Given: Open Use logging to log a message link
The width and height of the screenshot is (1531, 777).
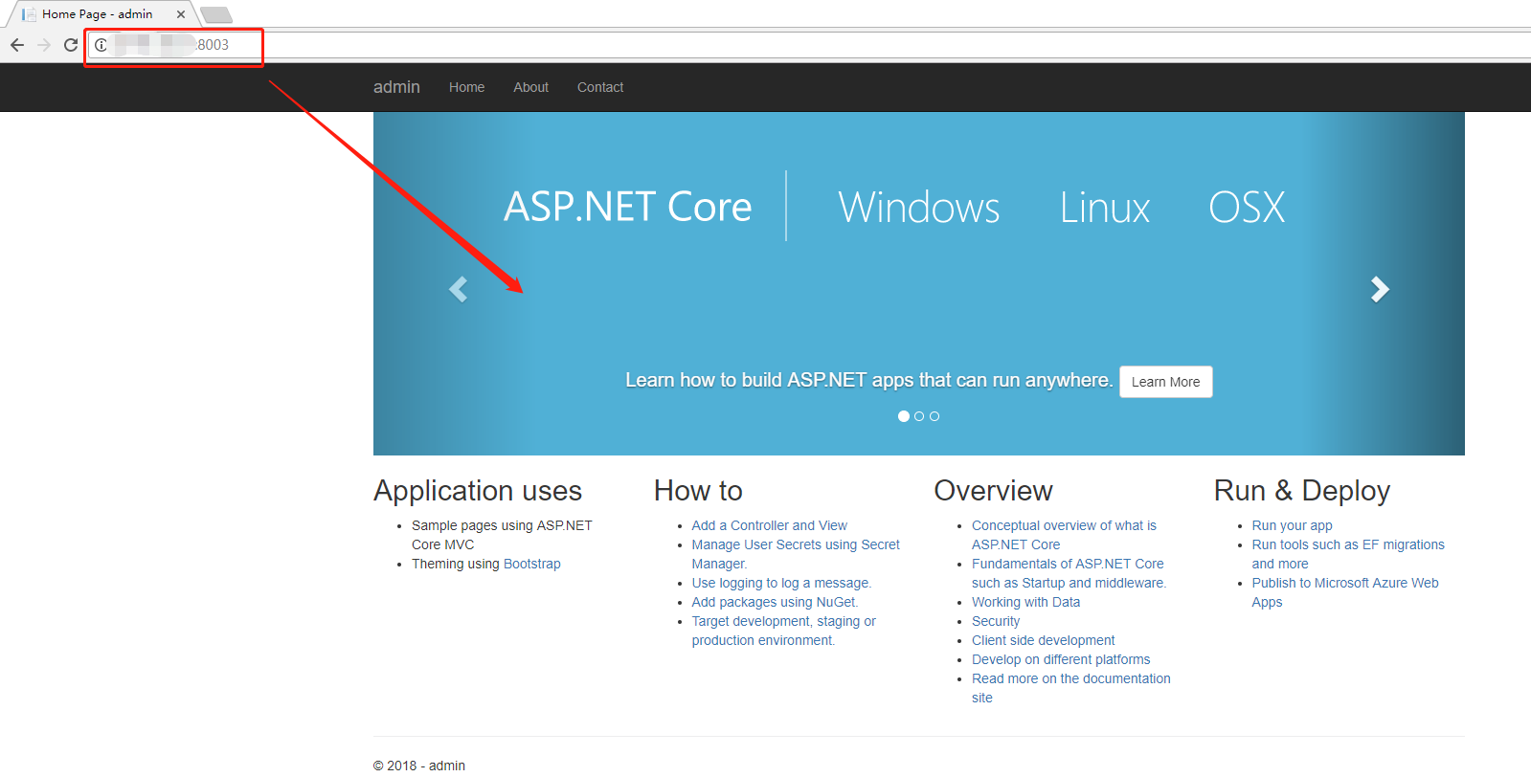Looking at the screenshot, I should [x=781, y=583].
